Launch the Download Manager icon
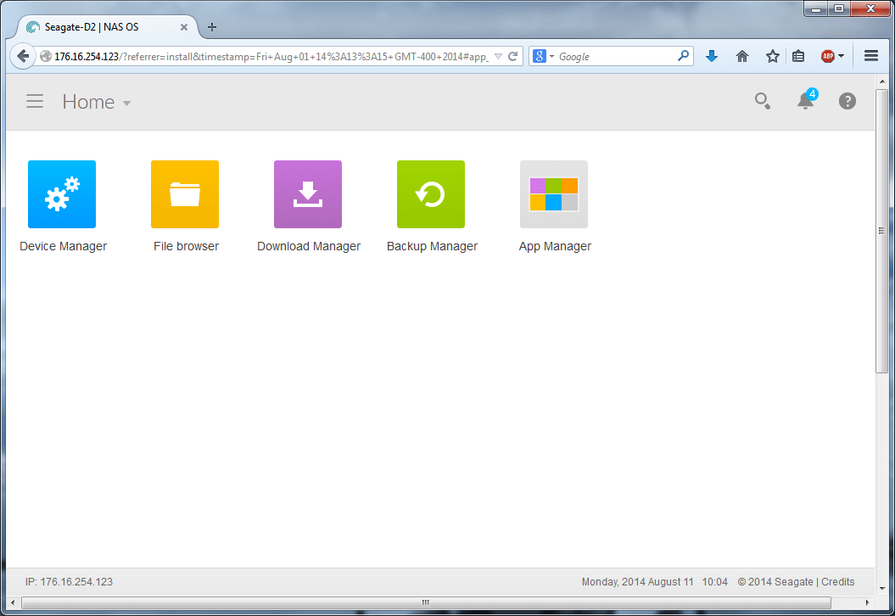This screenshot has width=895, height=616. click(x=308, y=194)
